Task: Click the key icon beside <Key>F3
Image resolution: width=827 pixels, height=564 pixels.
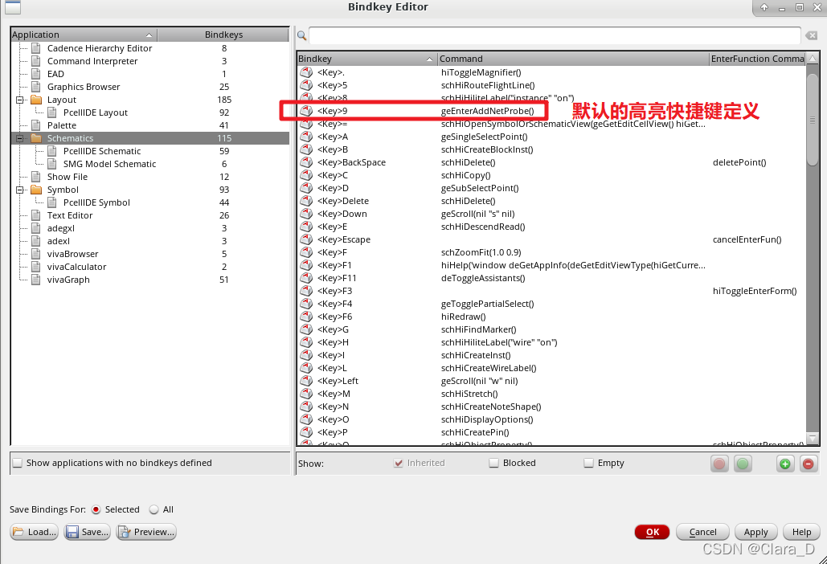Action: pos(306,291)
